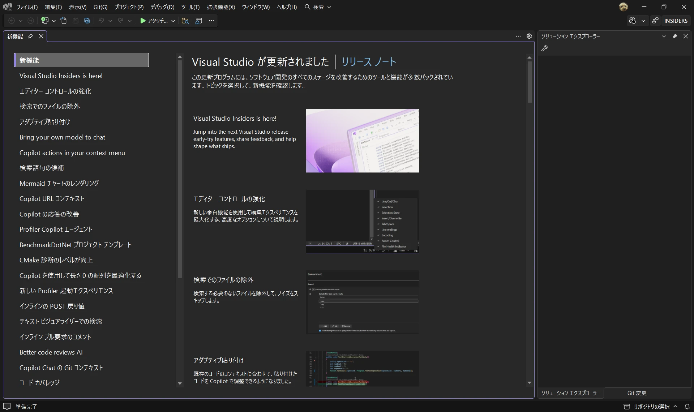
Task: Click the settings gear above the document area
Action: [x=529, y=36]
